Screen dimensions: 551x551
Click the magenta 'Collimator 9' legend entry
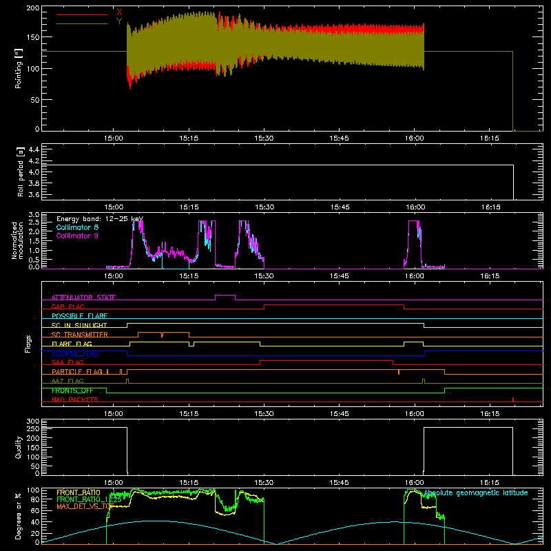coord(77,236)
